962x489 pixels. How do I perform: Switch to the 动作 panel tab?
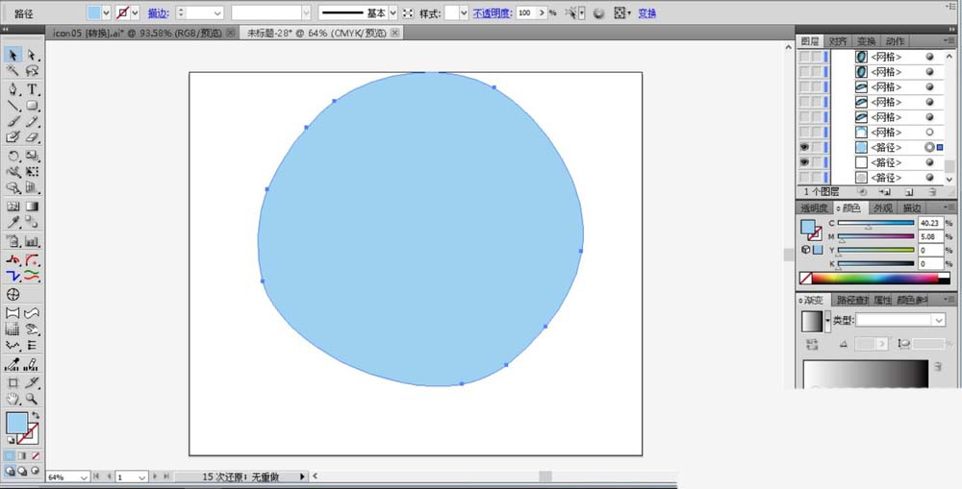click(895, 41)
